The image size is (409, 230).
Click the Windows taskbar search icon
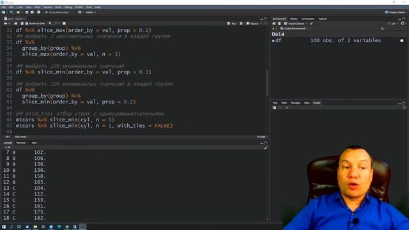tap(12, 227)
